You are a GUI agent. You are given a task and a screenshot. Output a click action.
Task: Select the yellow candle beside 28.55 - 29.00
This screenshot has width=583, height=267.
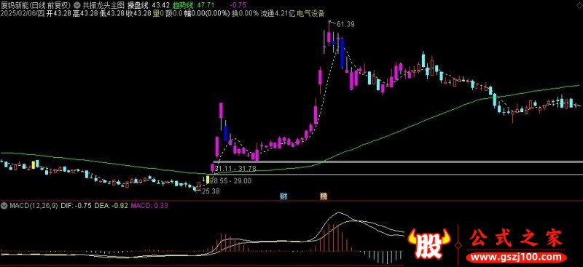(208, 180)
